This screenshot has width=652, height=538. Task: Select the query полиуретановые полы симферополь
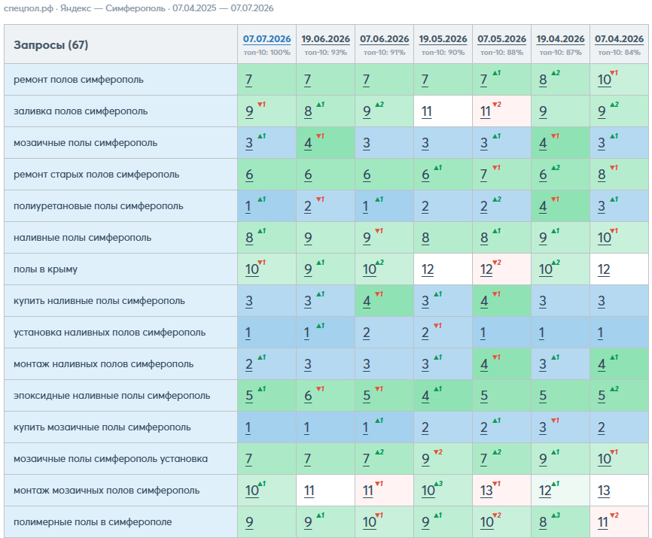(x=98, y=206)
